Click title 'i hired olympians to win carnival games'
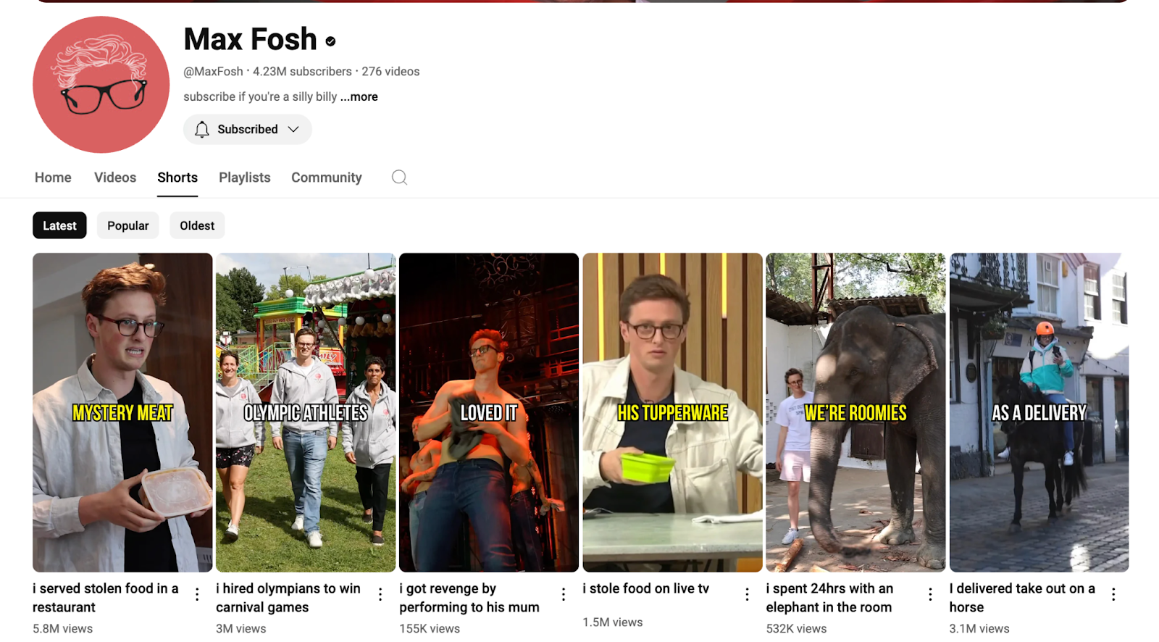Screen dimensions: 1159x642 [288, 598]
